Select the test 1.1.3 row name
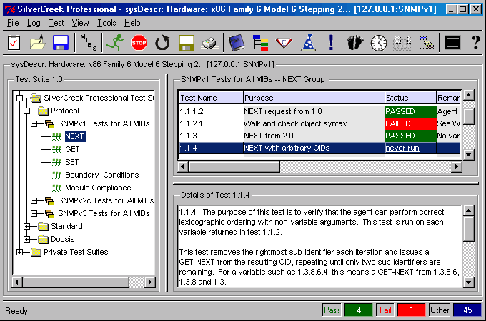 point(189,136)
